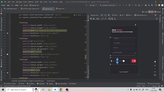
Task: Open the Profiler tool window
Action: [73, 84]
